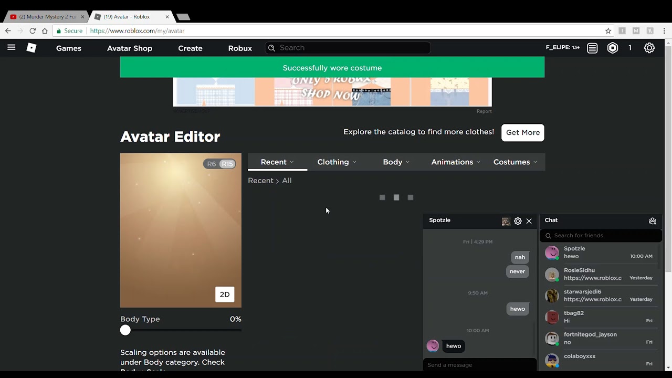Click the Roblox logo icon

[x=31, y=48]
